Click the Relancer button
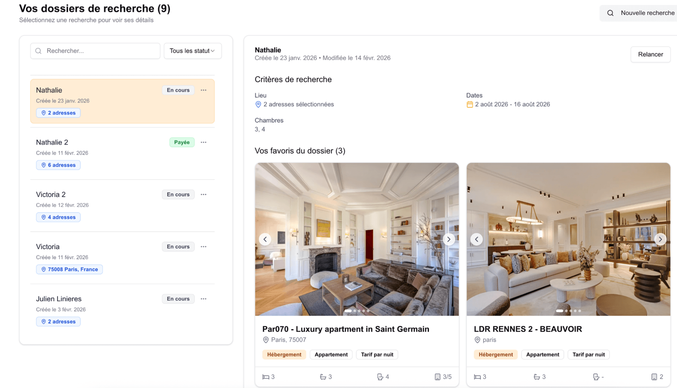The width and height of the screenshot is (677, 388). [x=650, y=54]
